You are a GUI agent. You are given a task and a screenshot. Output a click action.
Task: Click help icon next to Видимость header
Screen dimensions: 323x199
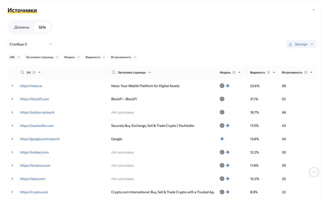tap(268, 72)
